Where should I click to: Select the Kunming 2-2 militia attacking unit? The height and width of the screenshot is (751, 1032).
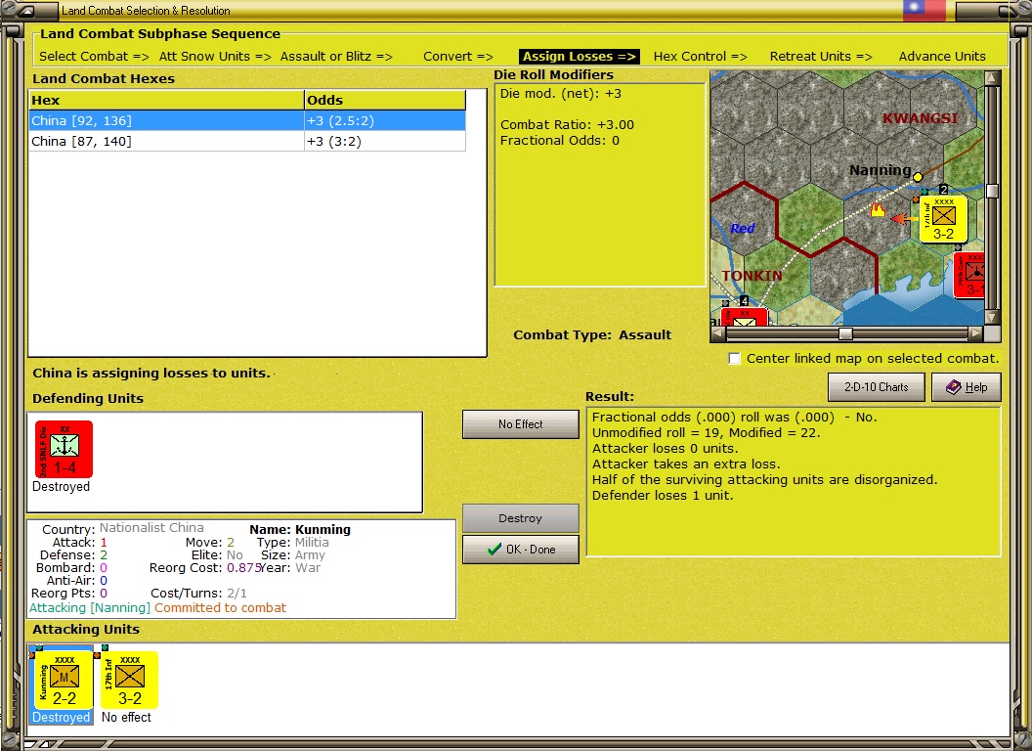pyautogui.click(x=64, y=680)
